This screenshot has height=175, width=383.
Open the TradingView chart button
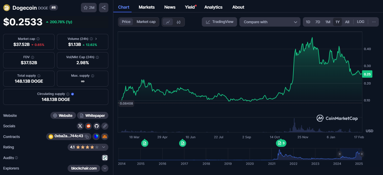[220, 22]
